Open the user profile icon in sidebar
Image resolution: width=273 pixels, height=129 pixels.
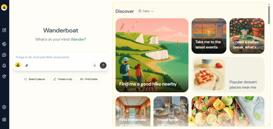[x=4, y=119]
